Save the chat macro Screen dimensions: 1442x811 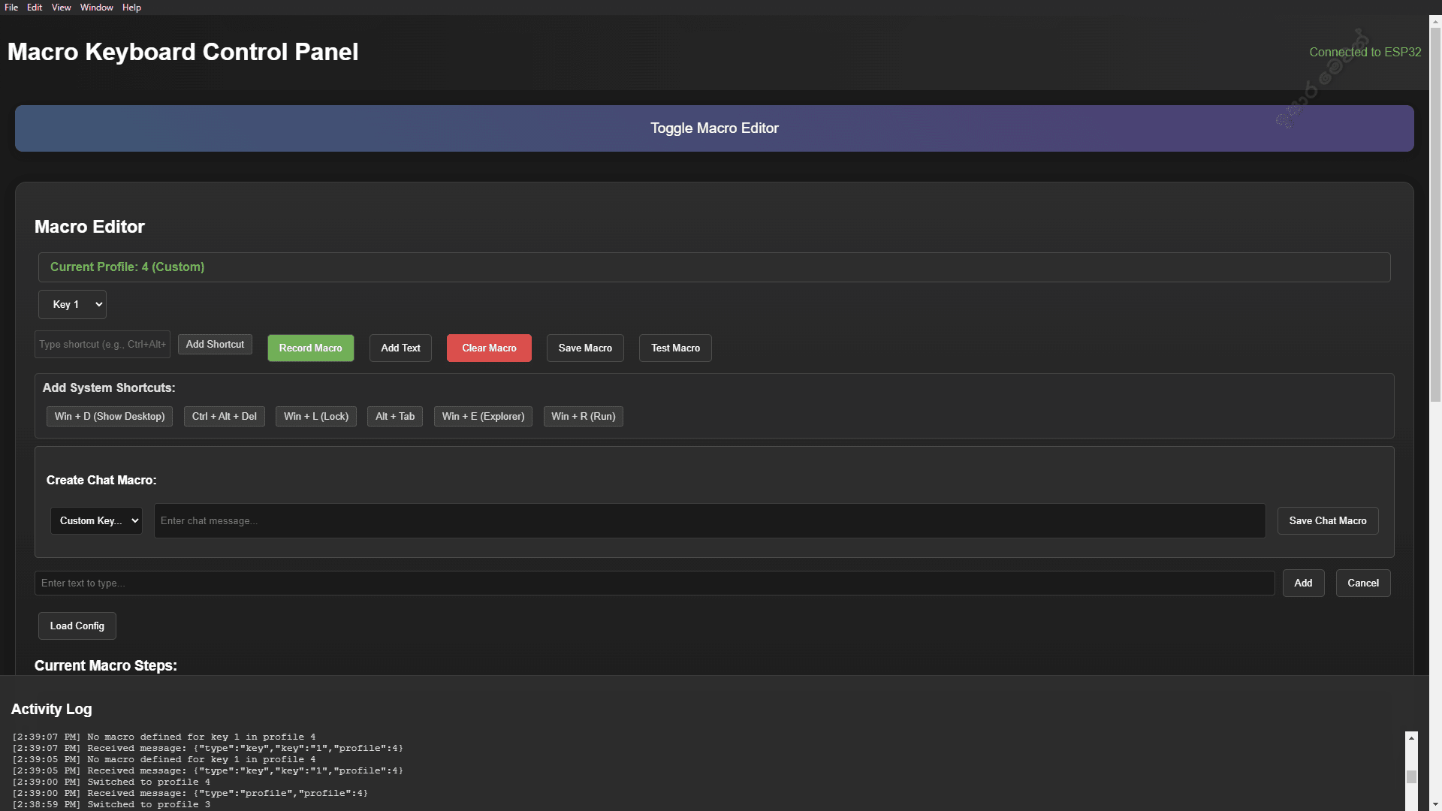1327,520
